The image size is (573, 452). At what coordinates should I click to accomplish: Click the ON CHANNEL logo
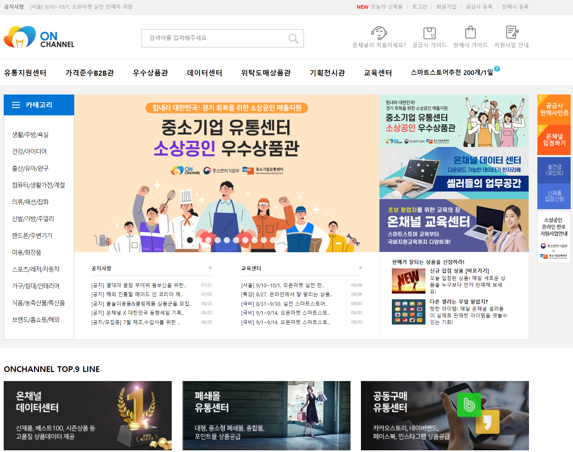click(39, 37)
